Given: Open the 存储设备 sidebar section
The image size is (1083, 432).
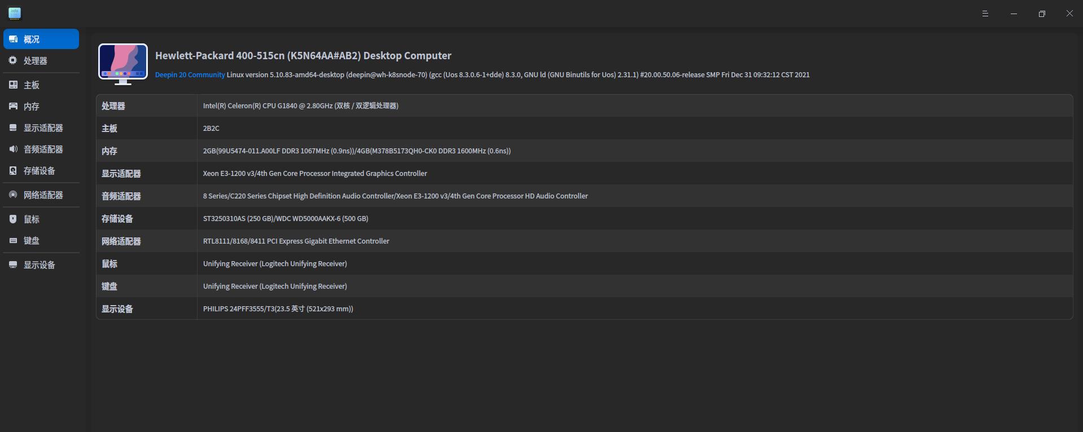Looking at the screenshot, I should point(39,171).
